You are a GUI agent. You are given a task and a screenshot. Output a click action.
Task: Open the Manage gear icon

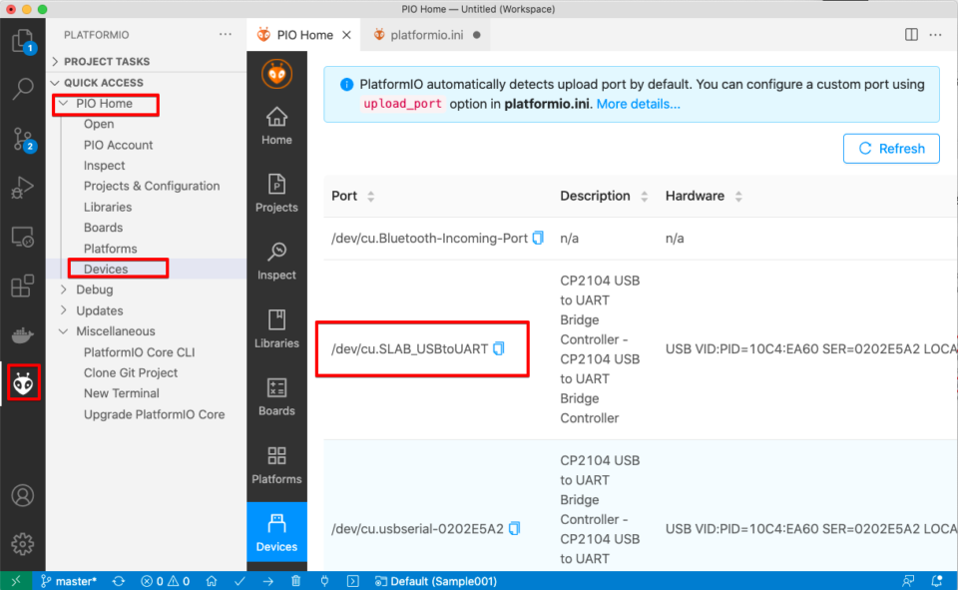click(23, 543)
